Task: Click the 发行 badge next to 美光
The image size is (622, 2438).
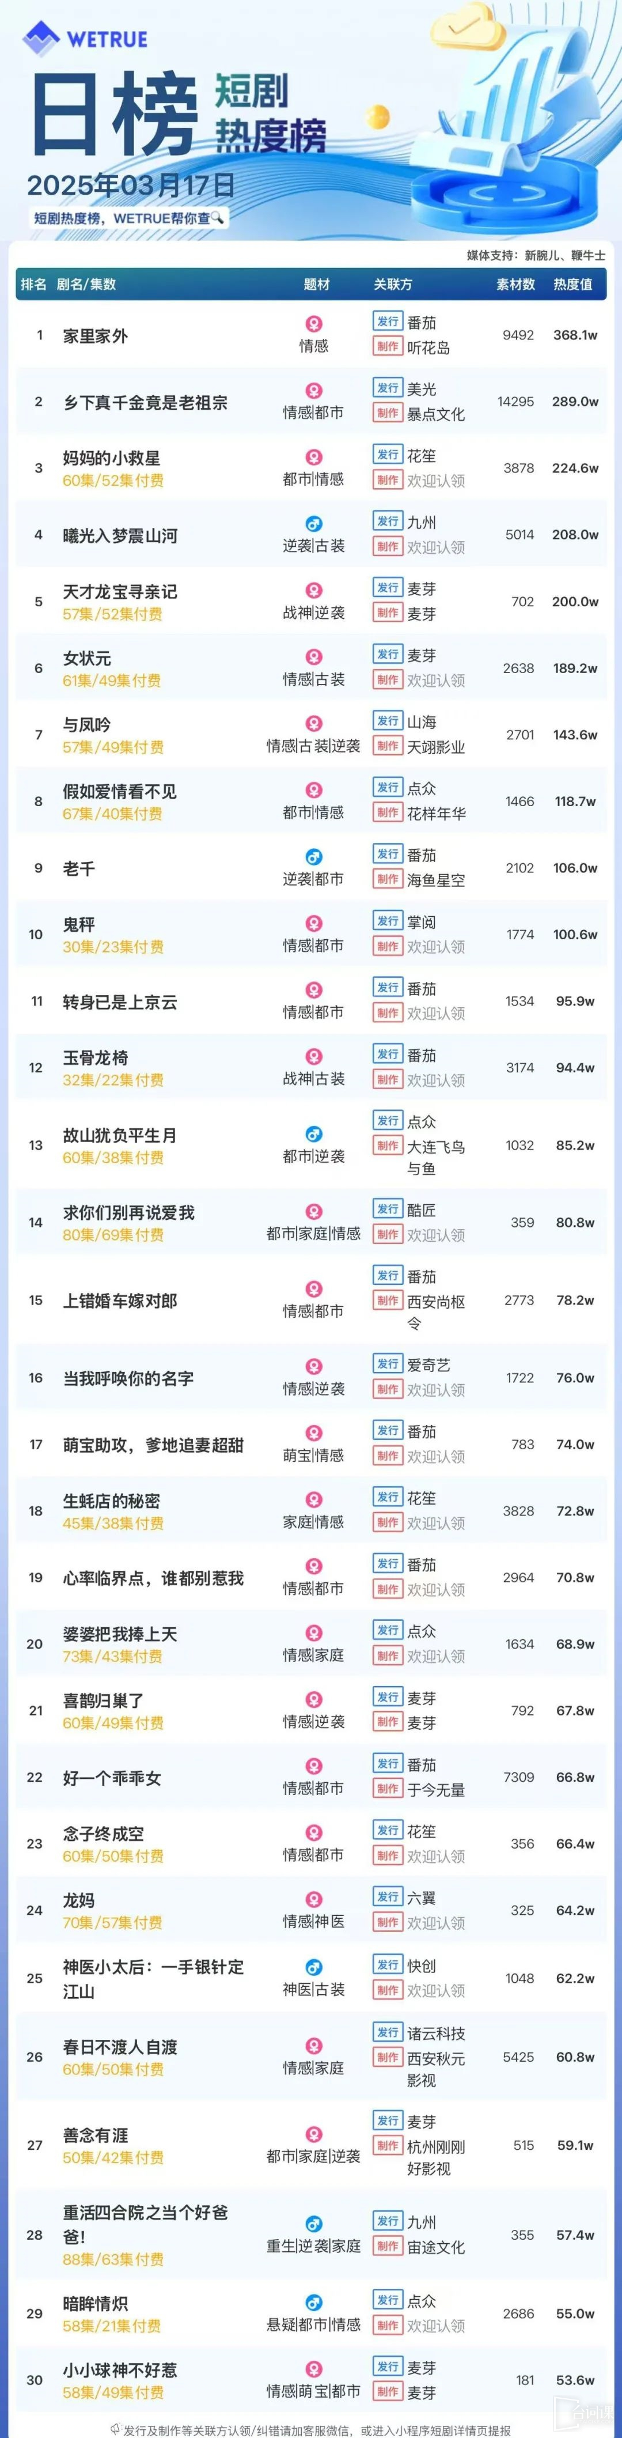Action: [388, 388]
